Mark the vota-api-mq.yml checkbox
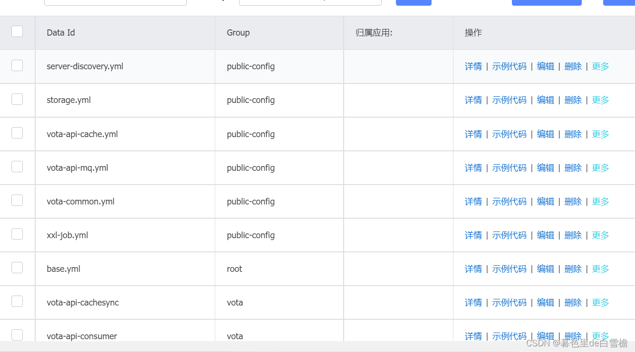Viewport: 635px width, 352px height. [17, 167]
